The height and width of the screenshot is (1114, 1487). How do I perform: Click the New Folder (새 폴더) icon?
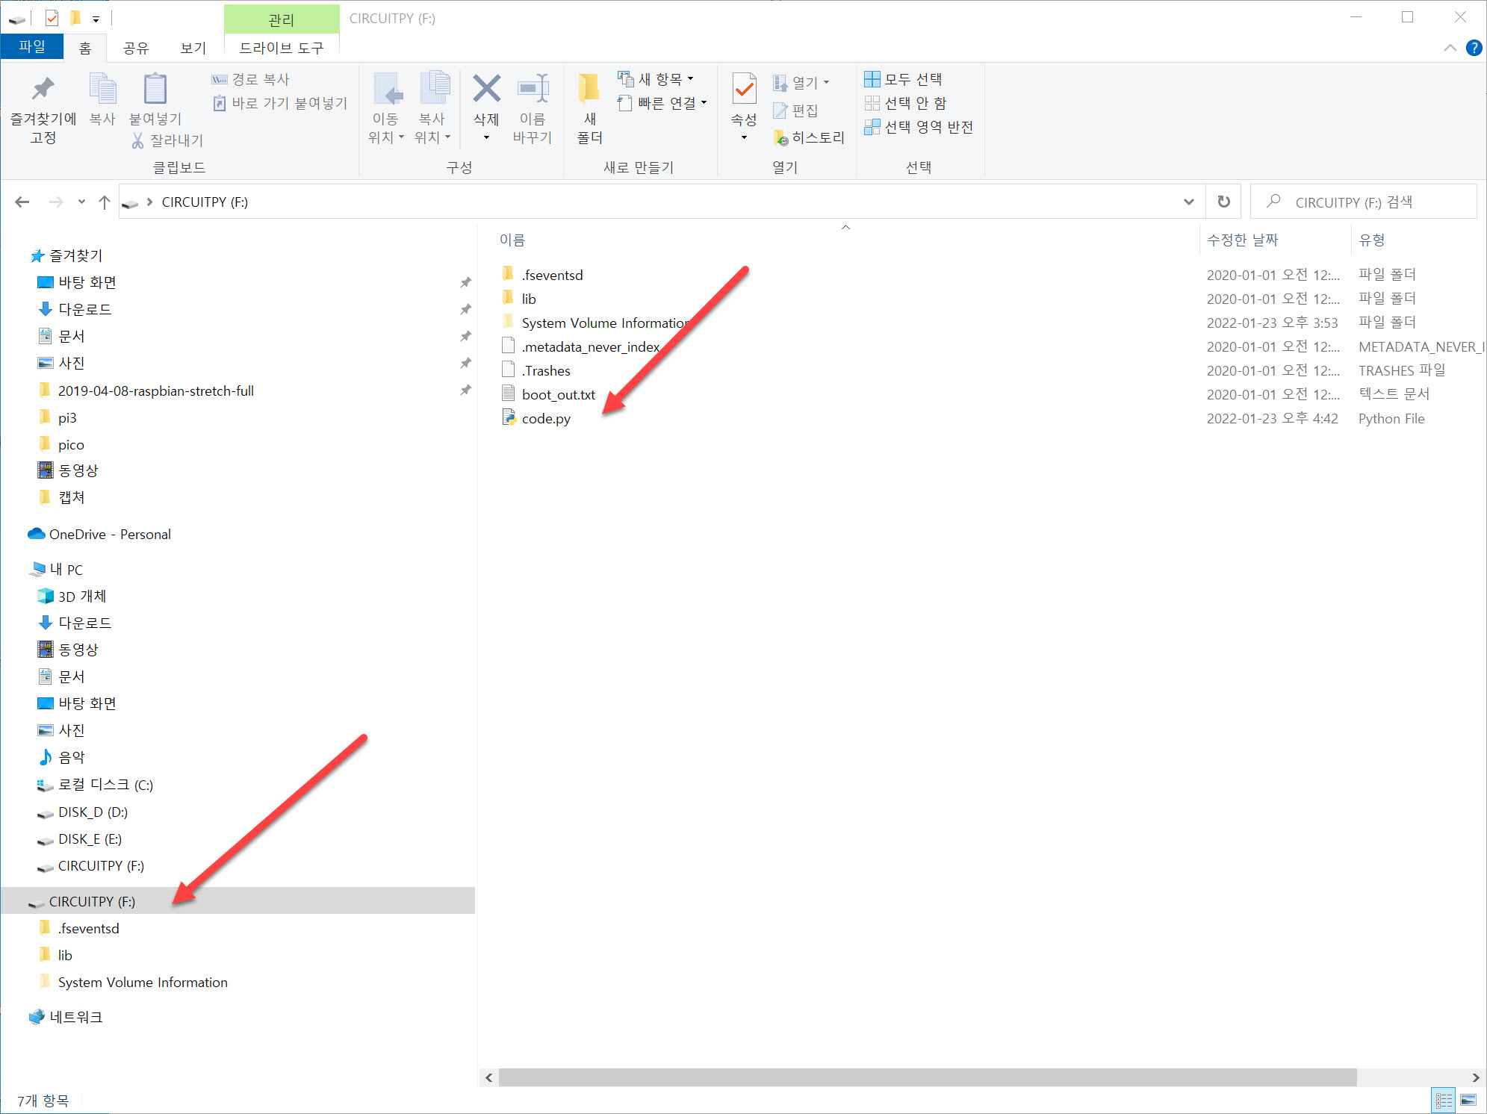point(589,89)
